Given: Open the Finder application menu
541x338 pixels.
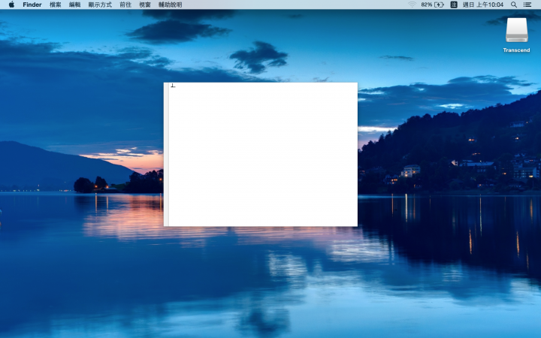Looking at the screenshot, I should pos(32,5).
